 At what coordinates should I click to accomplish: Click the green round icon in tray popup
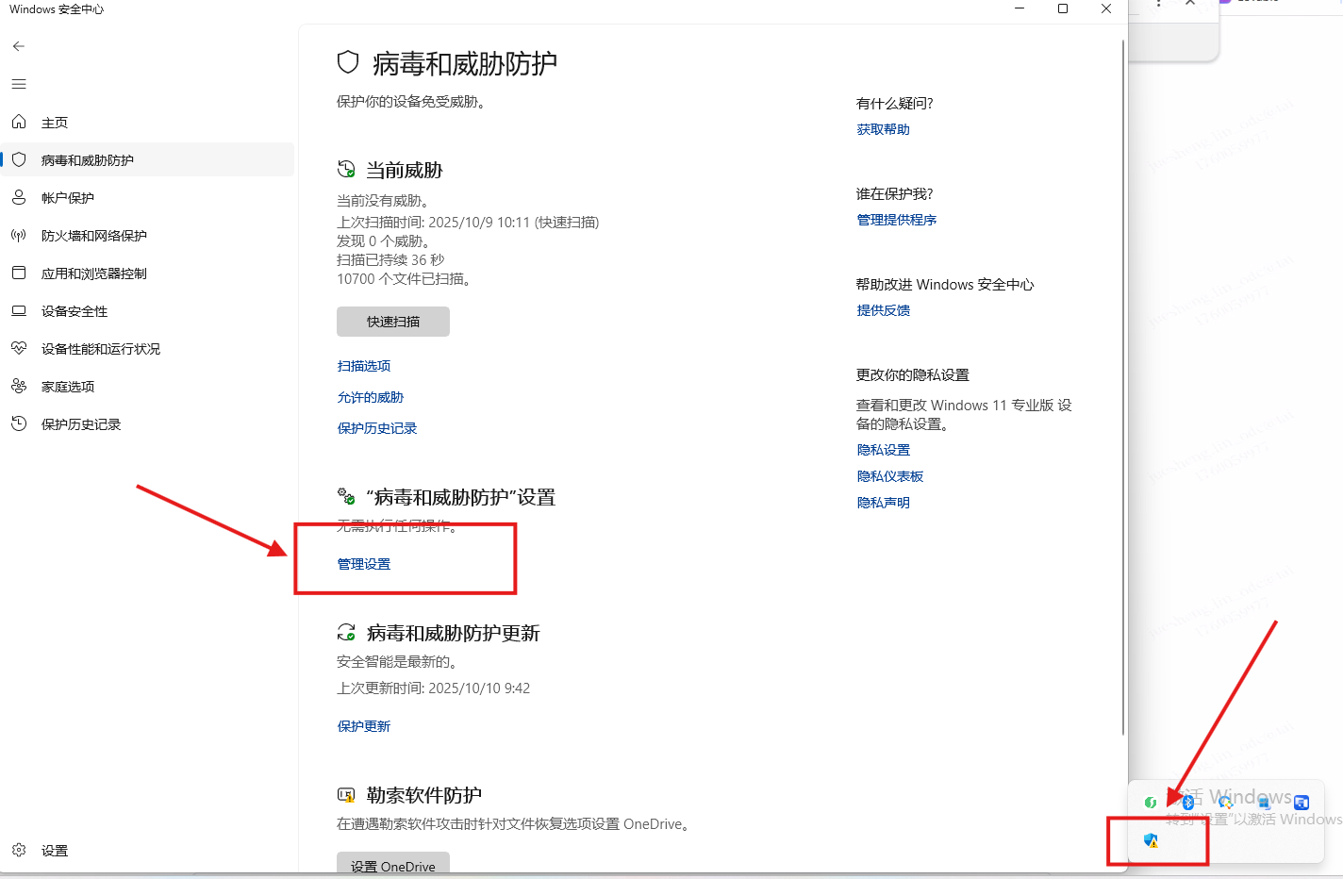(1150, 803)
